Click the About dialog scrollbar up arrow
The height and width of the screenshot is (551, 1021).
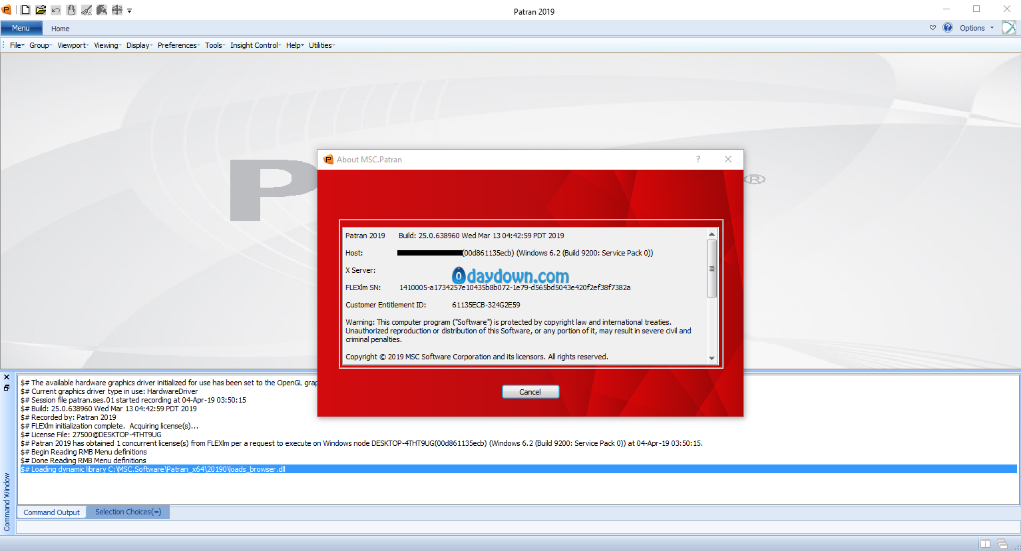pos(712,234)
